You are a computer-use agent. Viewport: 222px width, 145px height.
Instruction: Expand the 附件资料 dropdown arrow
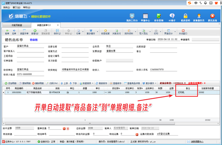point(136,32)
